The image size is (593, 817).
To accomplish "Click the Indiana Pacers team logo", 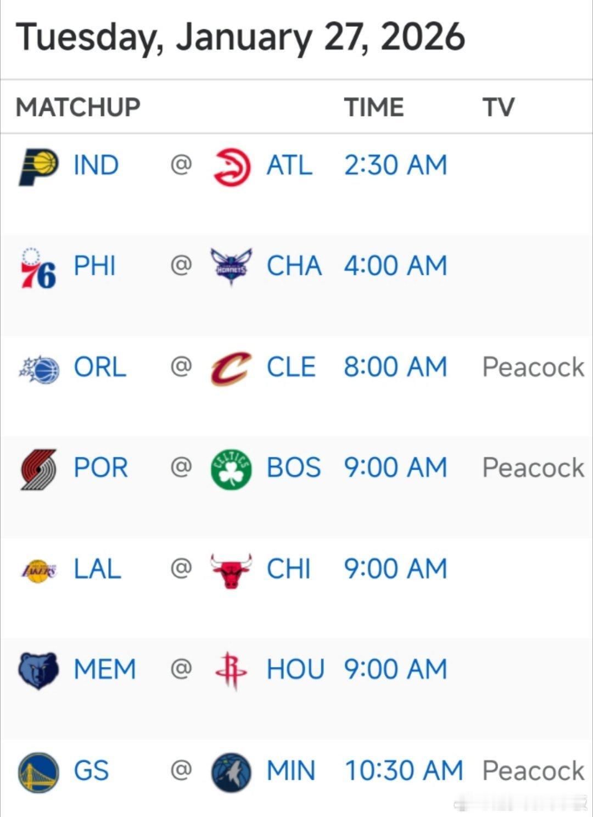I will point(38,166).
